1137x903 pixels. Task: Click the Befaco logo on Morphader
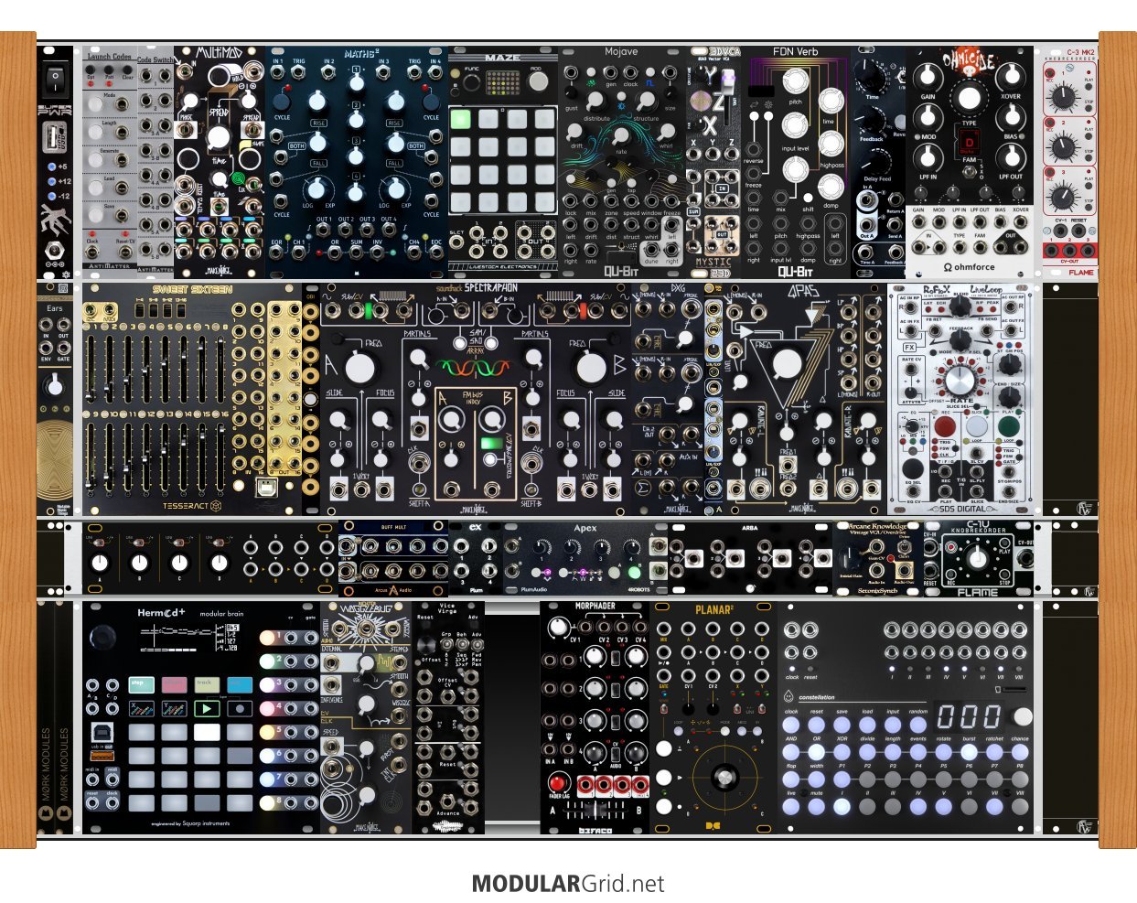point(595,830)
